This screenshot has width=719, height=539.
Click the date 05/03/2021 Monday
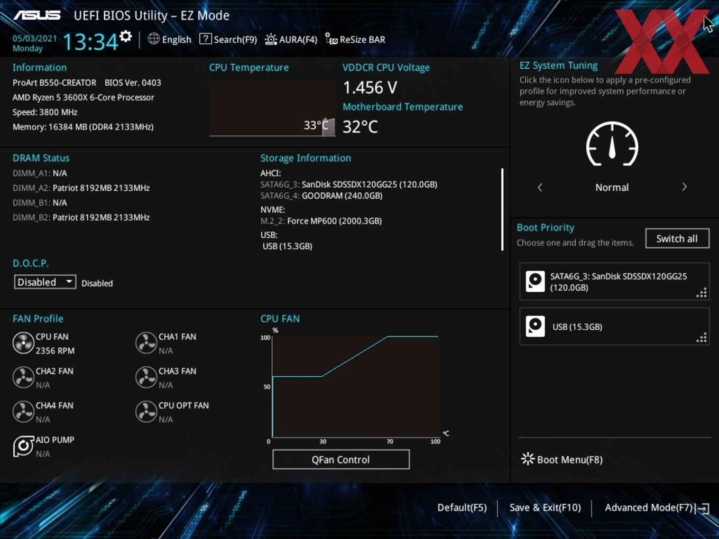[x=34, y=43]
